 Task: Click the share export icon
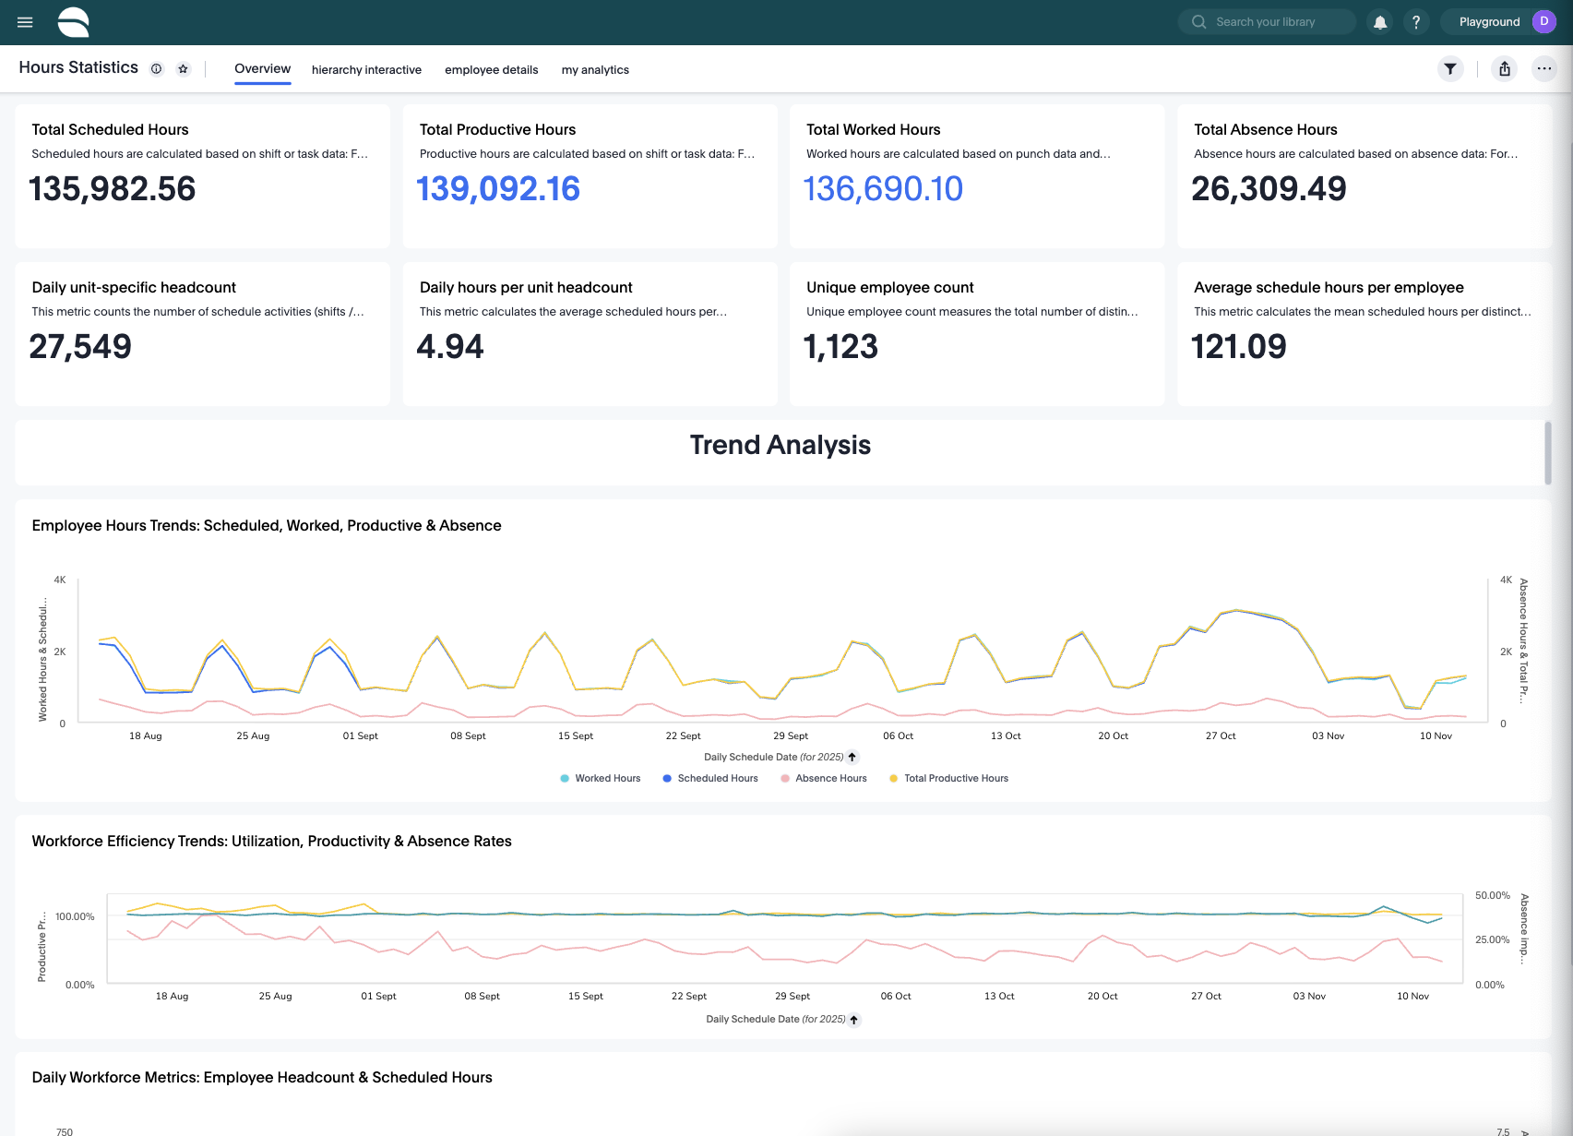pos(1504,68)
